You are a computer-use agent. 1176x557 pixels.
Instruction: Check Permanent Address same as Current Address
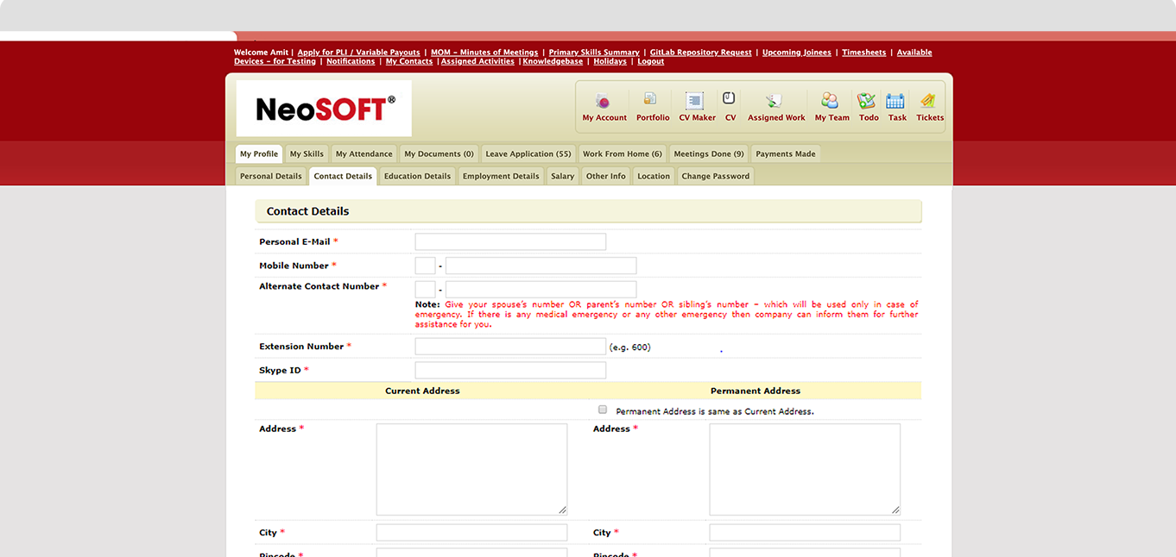click(603, 410)
